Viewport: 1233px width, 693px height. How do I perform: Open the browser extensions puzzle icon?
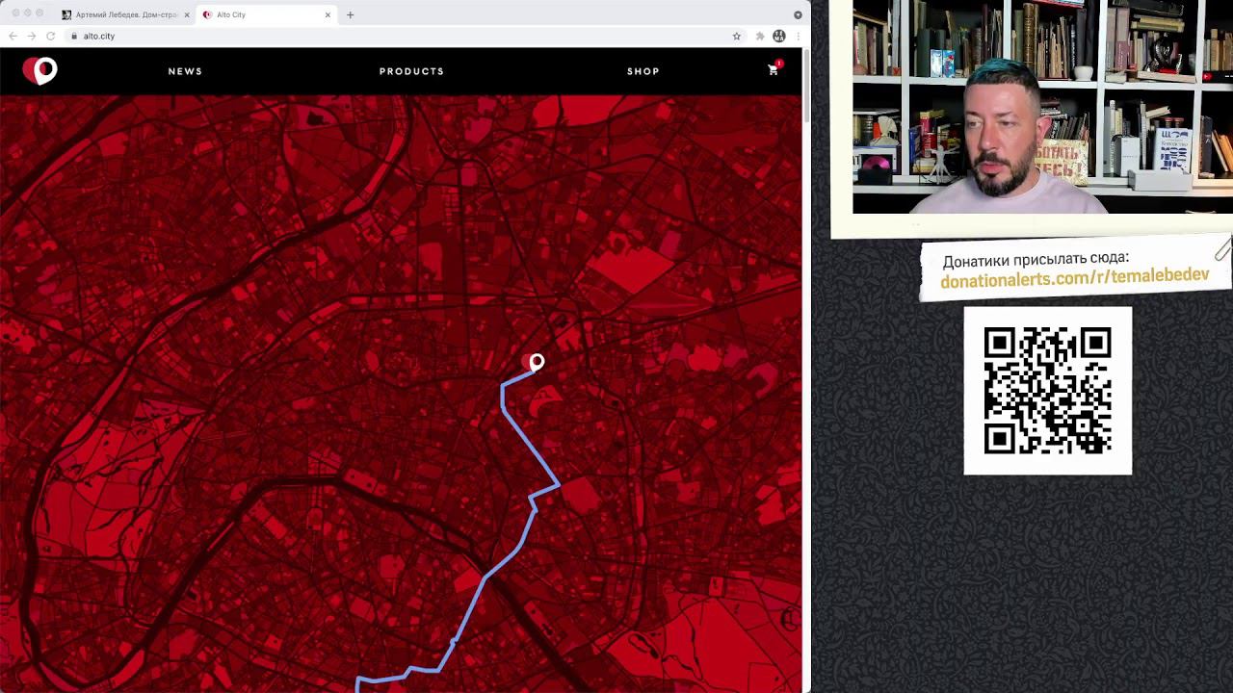[x=760, y=36]
